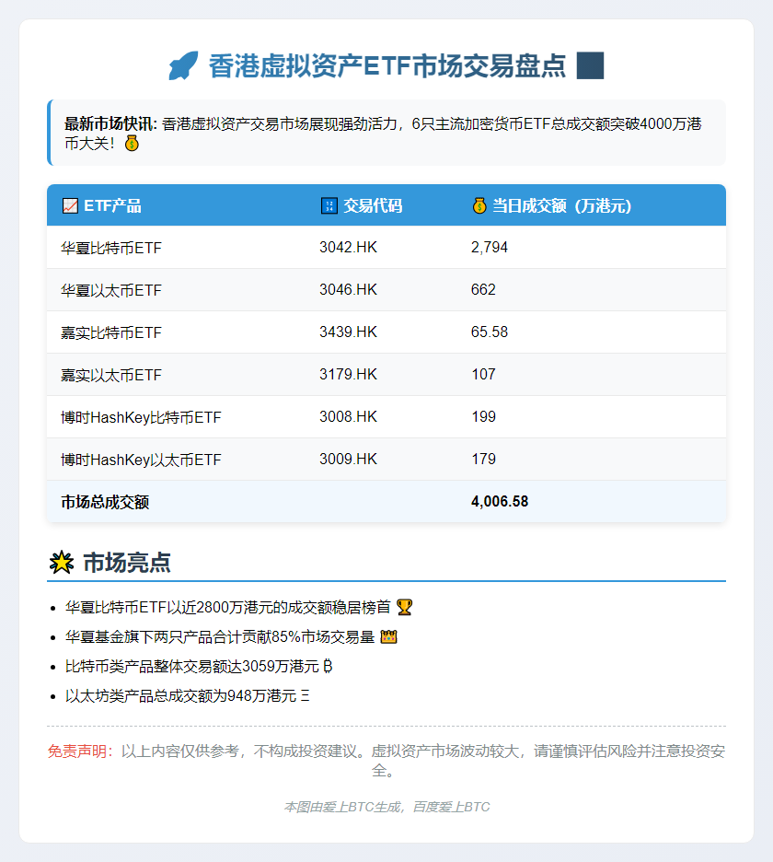Click the red 免责声明 label
The image size is (773, 862).
(81, 751)
